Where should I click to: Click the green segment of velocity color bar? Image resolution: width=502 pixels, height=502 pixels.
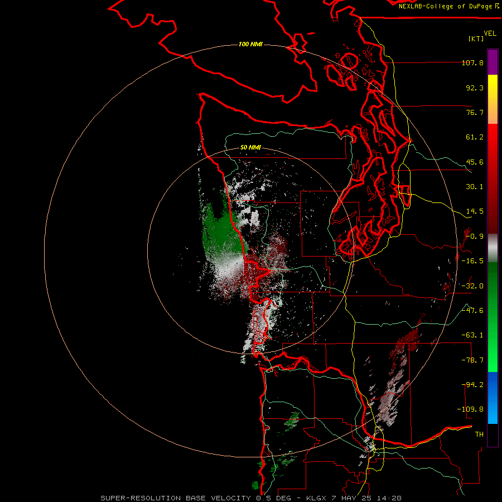493,317
